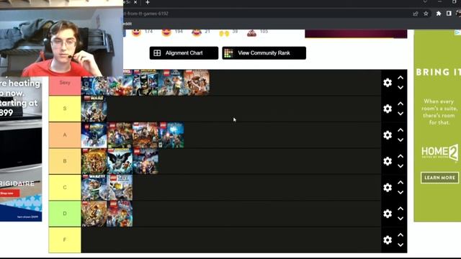The image size is (461, 259).
Task: Move C tier row down
Action: [x=400, y=192]
